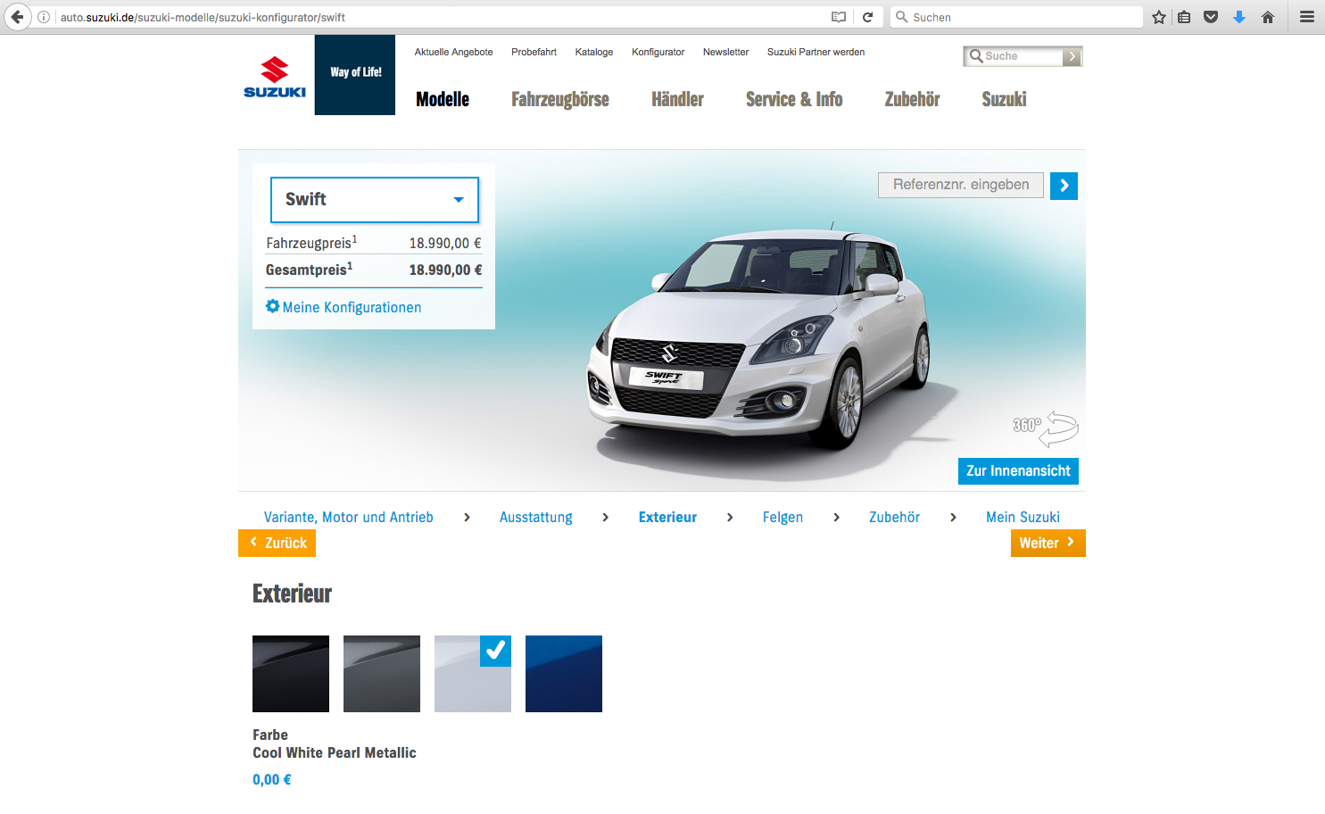Go to the Ausstattung step

pos(536,518)
